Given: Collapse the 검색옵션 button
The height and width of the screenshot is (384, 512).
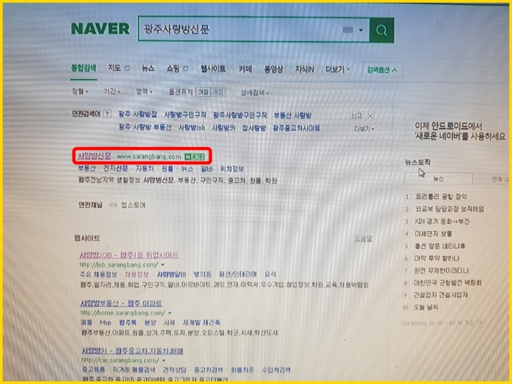Looking at the screenshot, I should pyautogui.click(x=382, y=70).
